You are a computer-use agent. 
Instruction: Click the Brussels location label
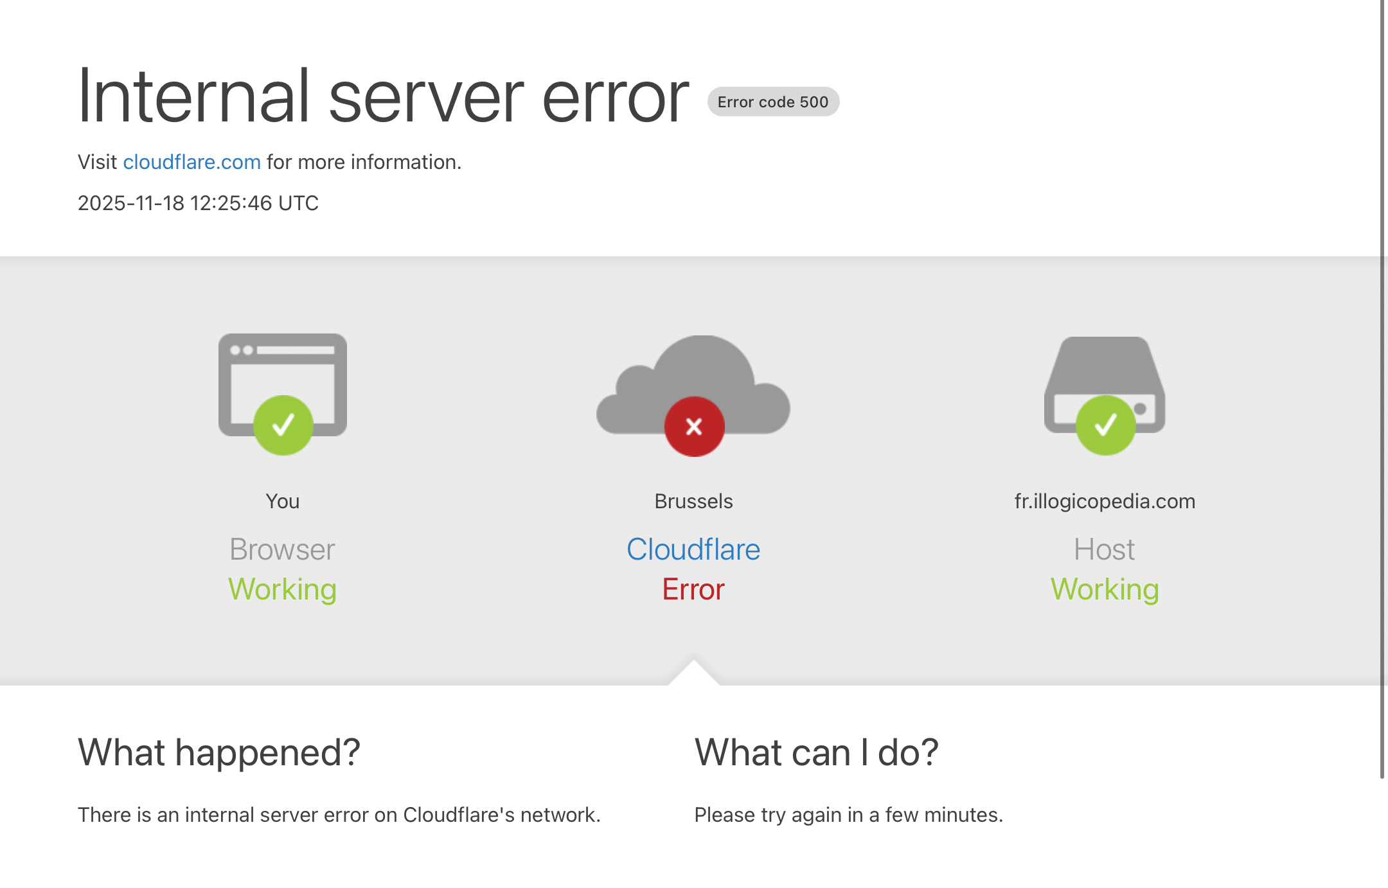pyautogui.click(x=693, y=501)
